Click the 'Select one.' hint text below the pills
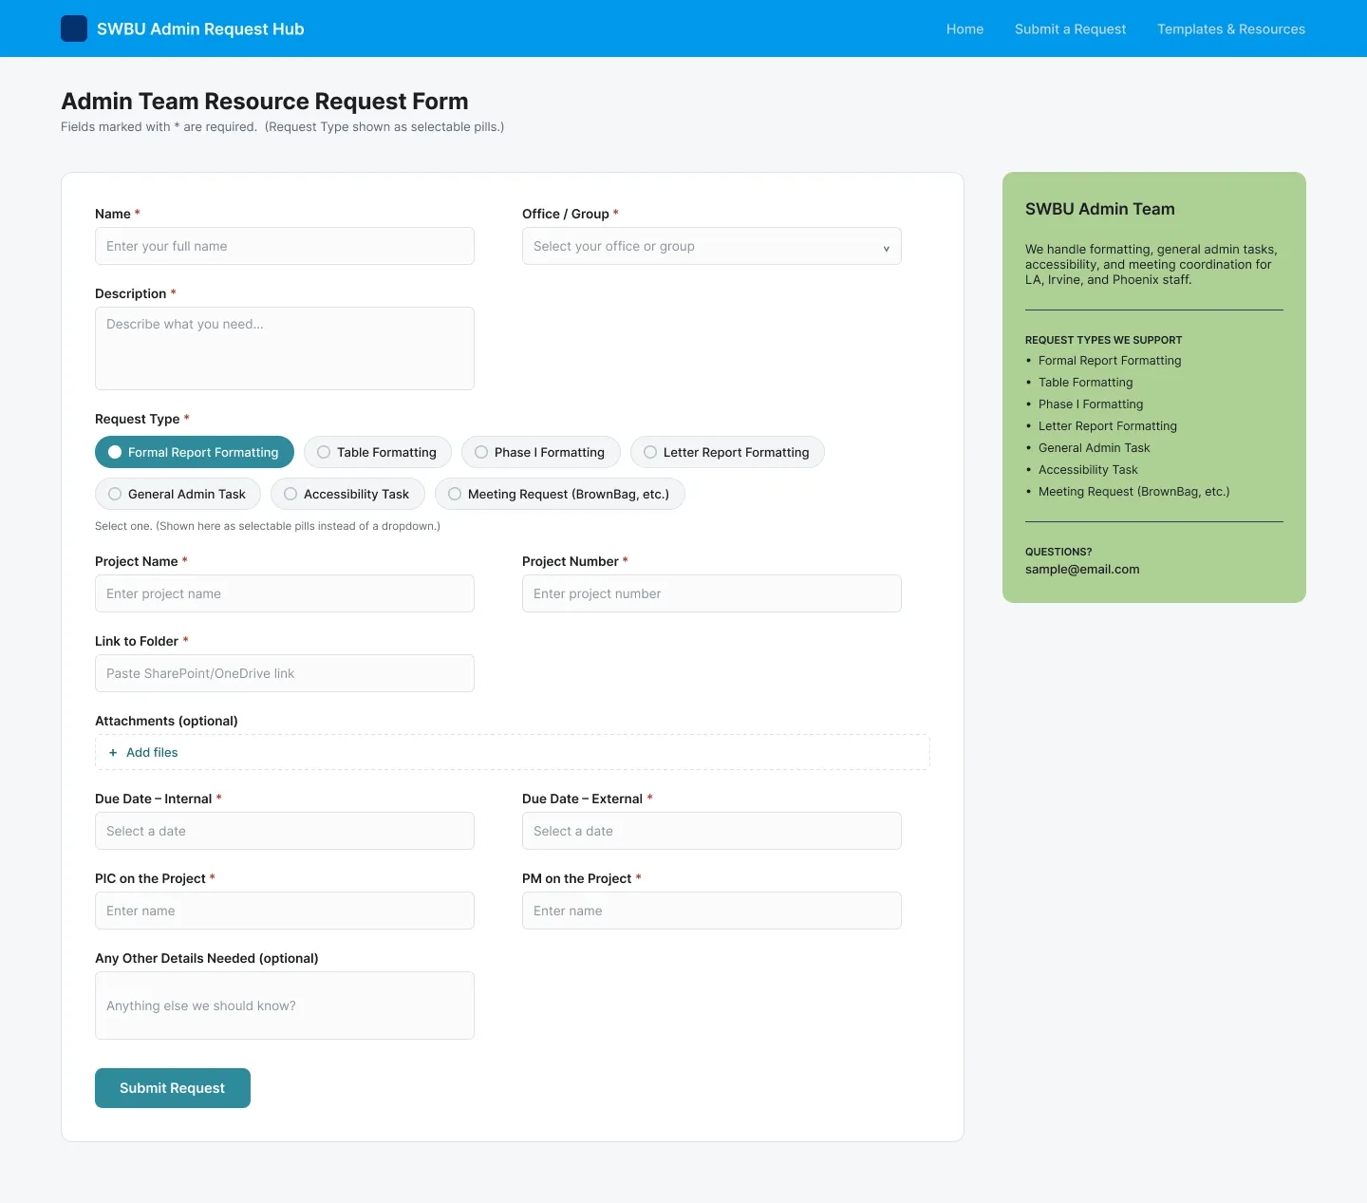The height and width of the screenshot is (1203, 1367). pyautogui.click(x=268, y=526)
